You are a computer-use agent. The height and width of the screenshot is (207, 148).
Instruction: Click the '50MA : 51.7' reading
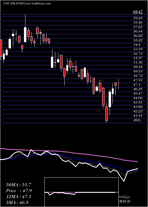coord(19,185)
